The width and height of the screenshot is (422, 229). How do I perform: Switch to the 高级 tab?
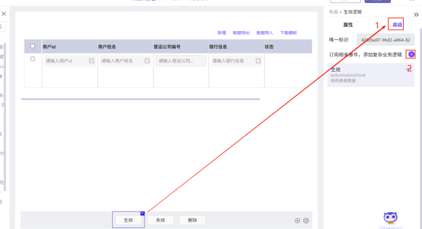[x=397, y=25]
